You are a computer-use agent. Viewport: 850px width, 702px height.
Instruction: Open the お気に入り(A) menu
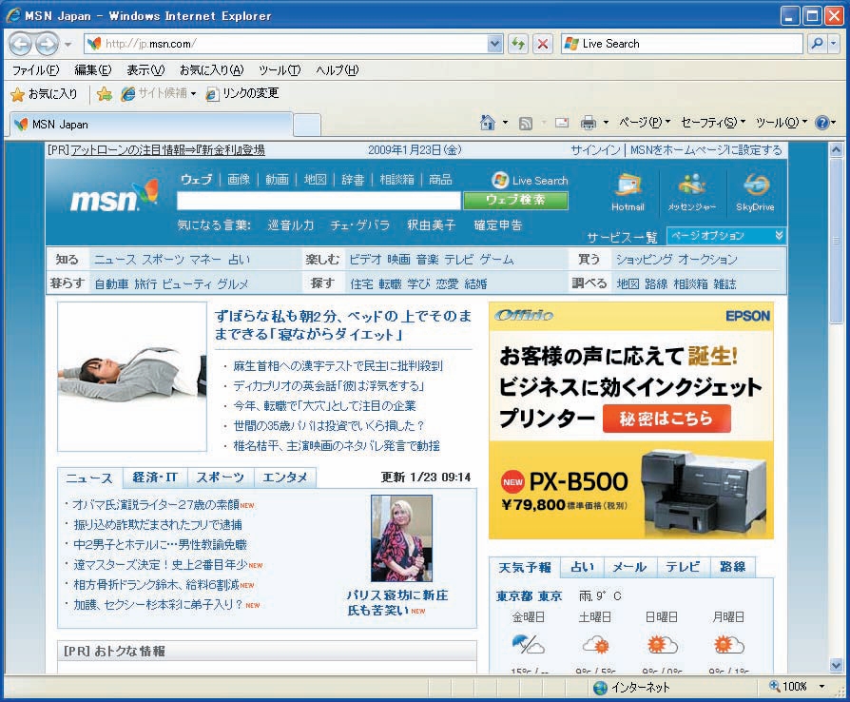point(211,70)
